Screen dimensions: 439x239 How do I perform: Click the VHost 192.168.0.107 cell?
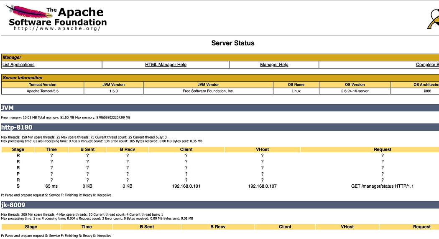coord(262,186)
